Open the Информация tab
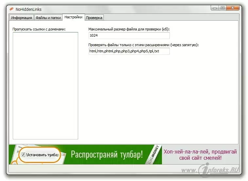Screen dimensions: 248x181 tap(21, 18)
